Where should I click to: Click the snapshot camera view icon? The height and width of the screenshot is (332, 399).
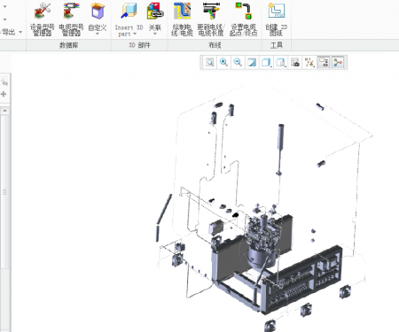pos(295,62)
